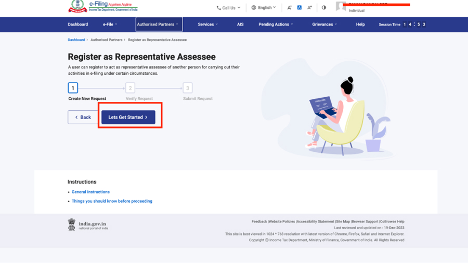Select step 3 Submit Request
The width and height of the screenshot is (468, 263).
[x=187, y=88]
